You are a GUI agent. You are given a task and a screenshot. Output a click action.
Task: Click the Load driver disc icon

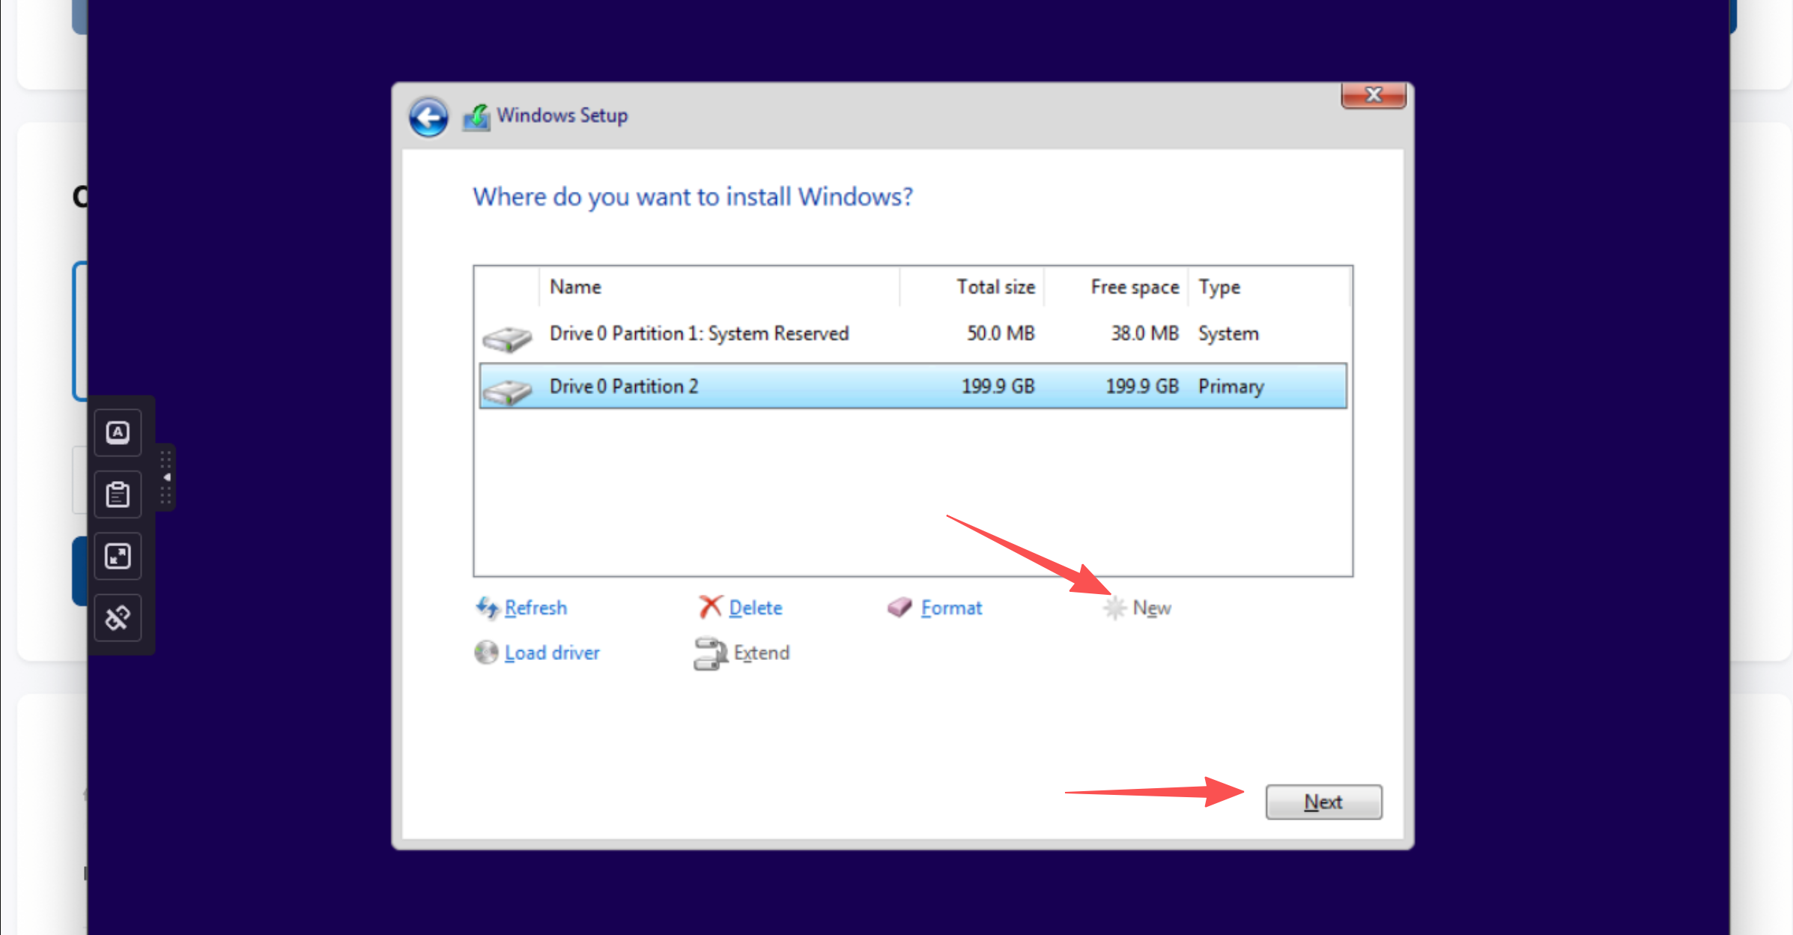(x=486, y=653)
